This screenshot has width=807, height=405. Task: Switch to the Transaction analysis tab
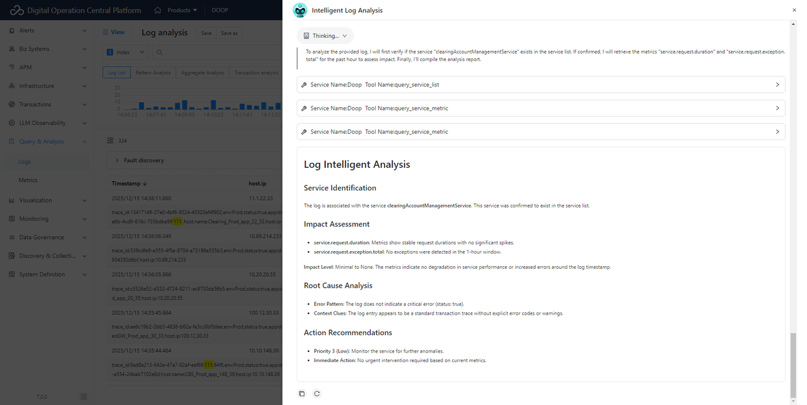[256, 73]
